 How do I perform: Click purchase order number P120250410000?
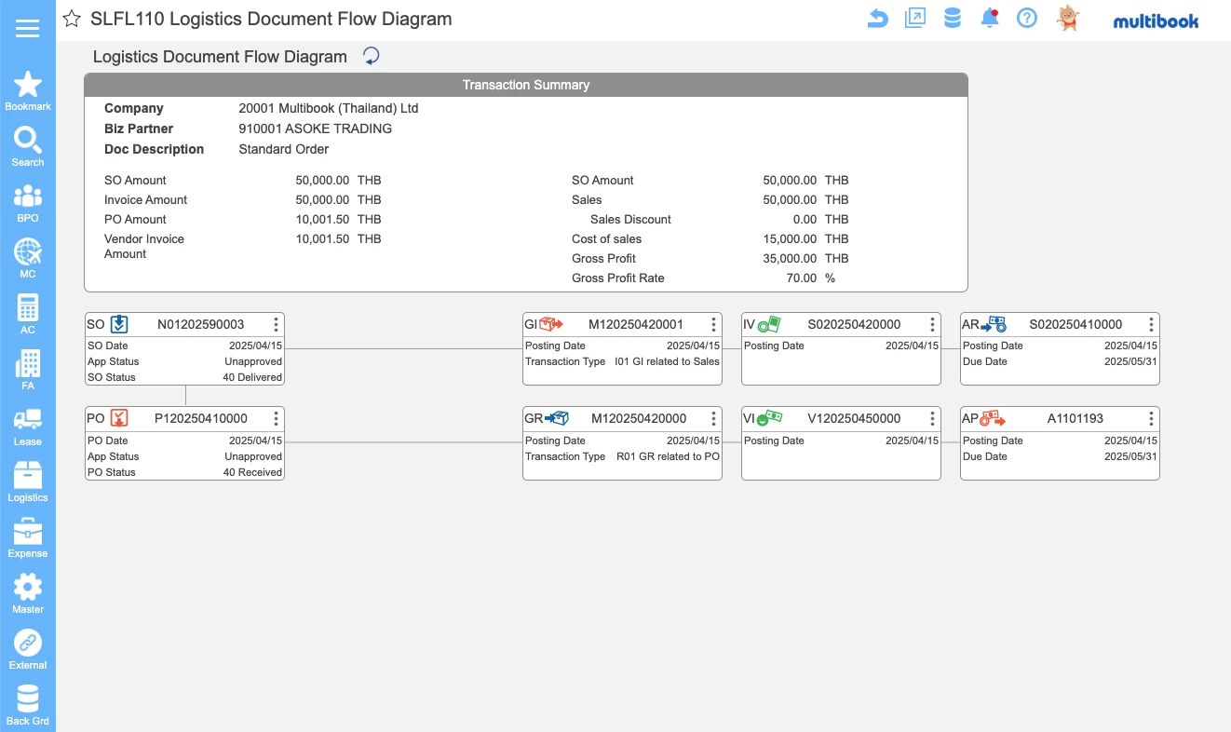pyautogui.click(x=201, y=419)
